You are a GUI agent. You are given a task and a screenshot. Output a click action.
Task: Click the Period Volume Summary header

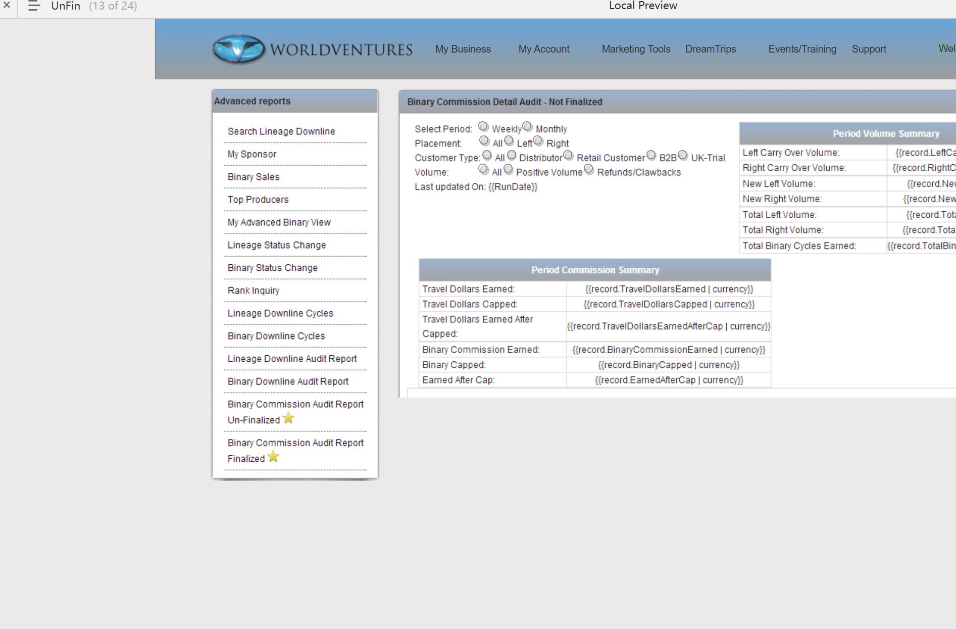[886, 133]
